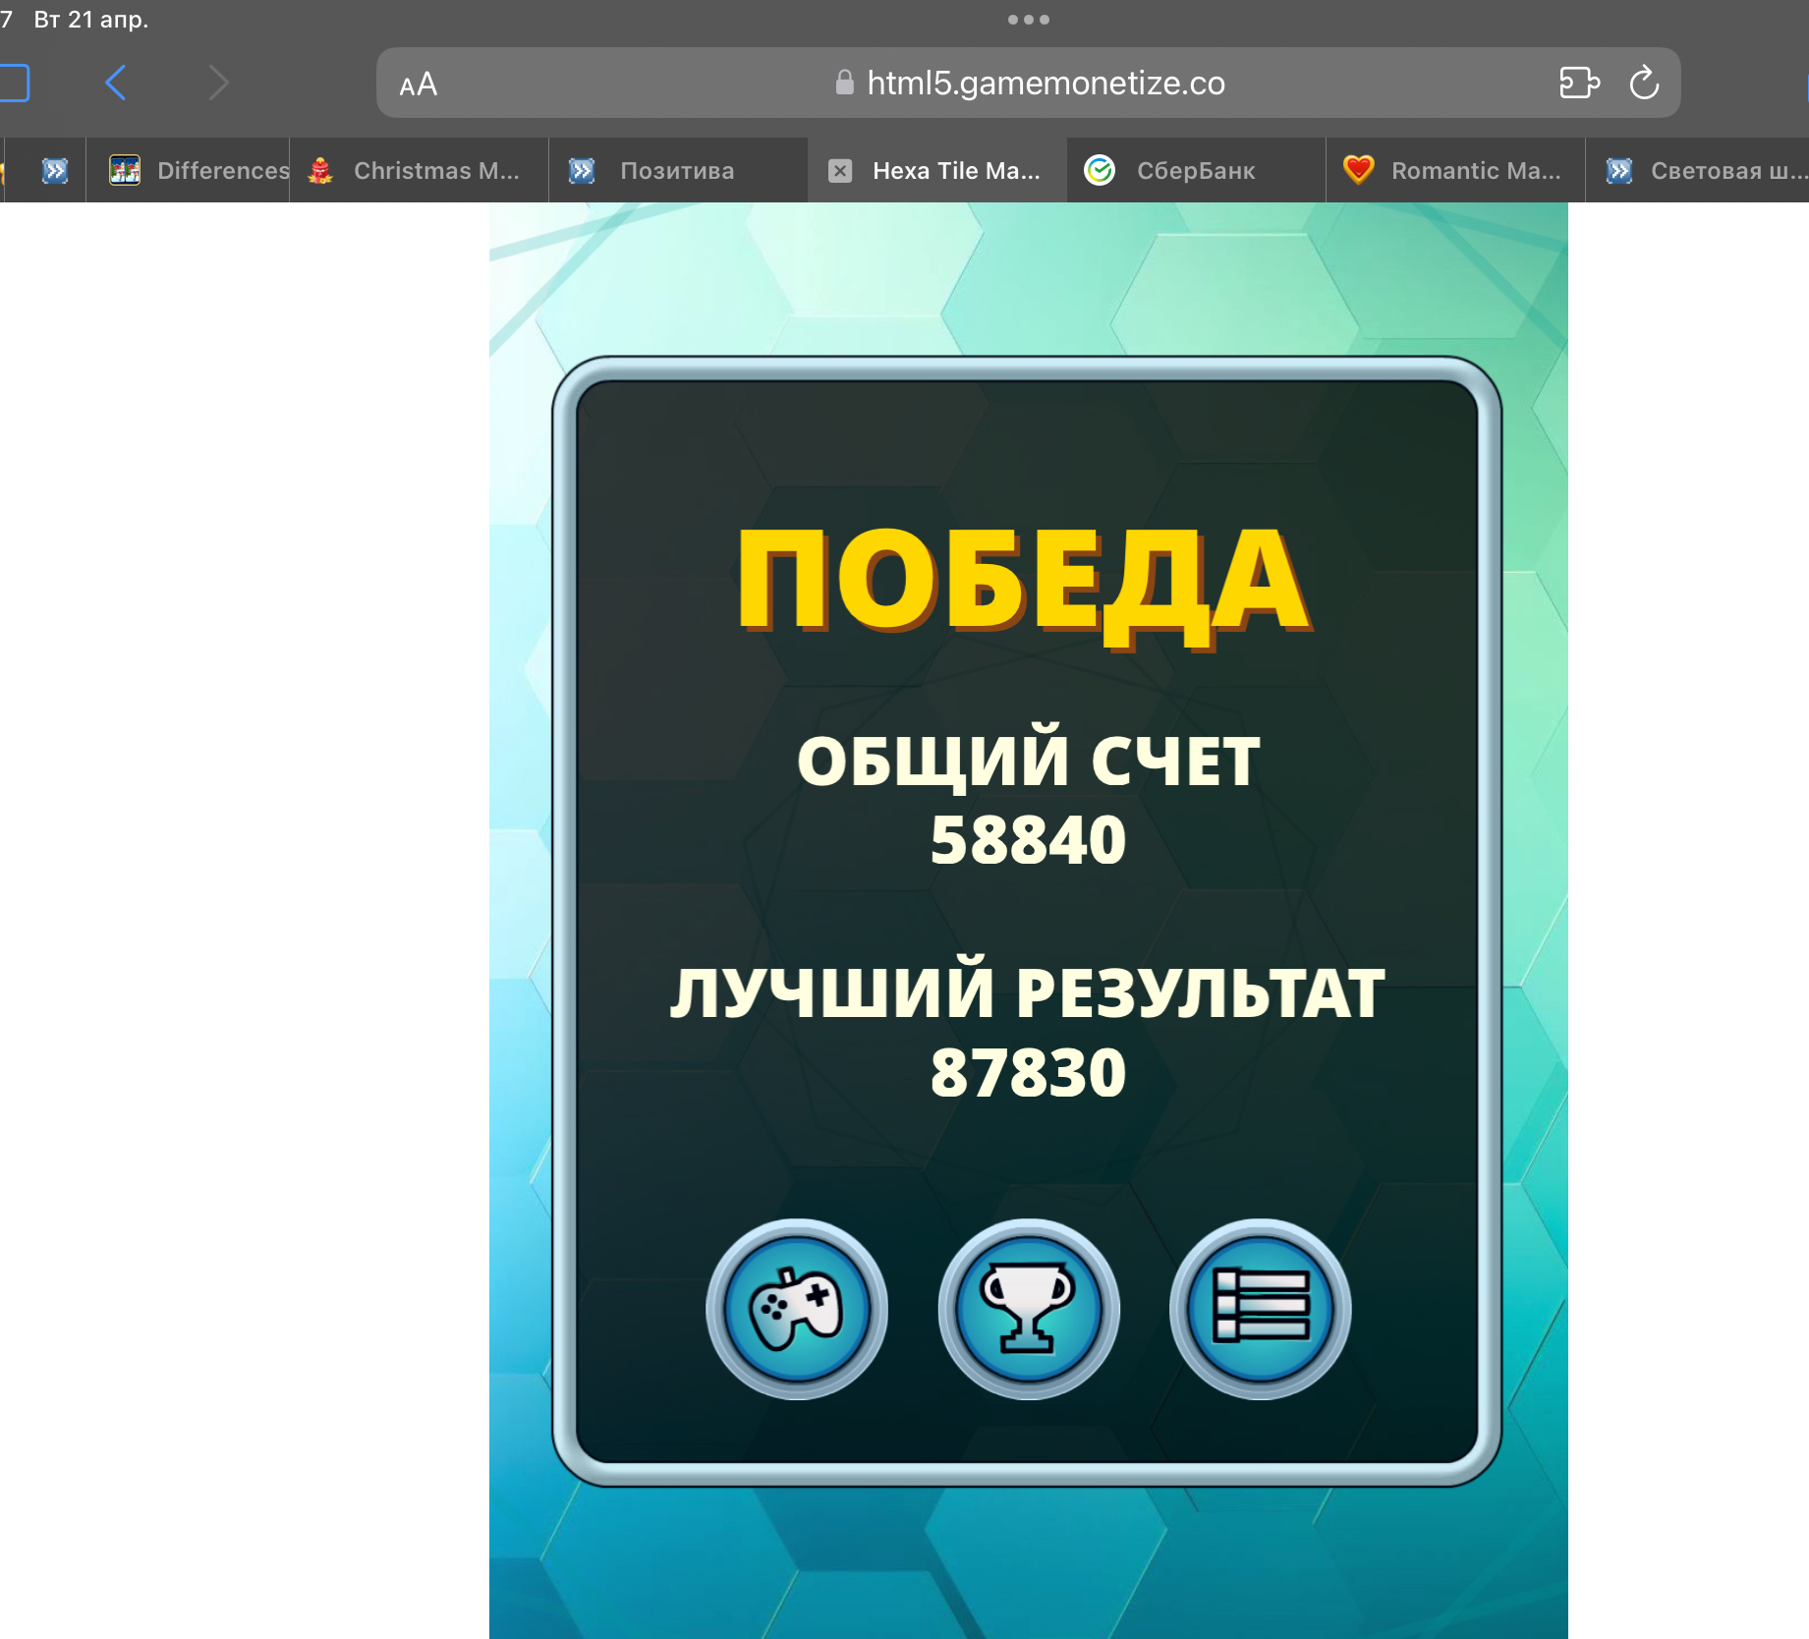Switch to the СберБанк tab
This screenshot has width=1809, height=1639.
coord(1195,171)
